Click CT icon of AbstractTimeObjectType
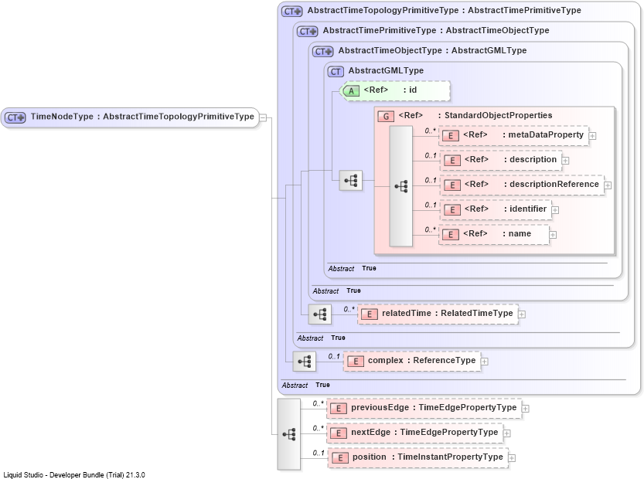 coord(323,52)
